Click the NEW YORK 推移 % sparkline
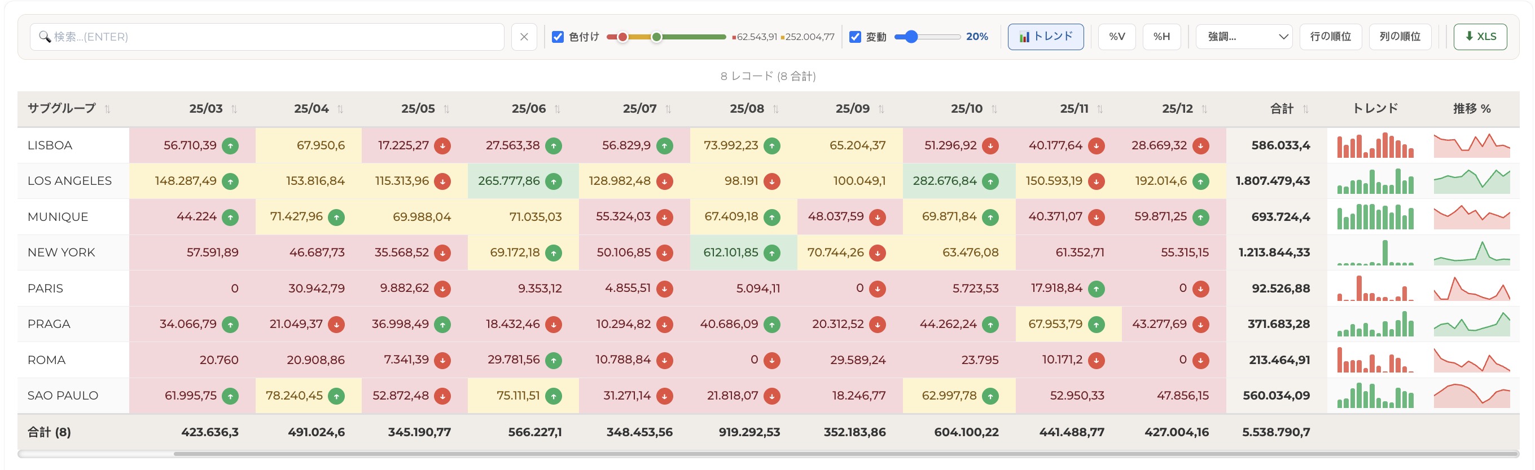 (1471, 252)
